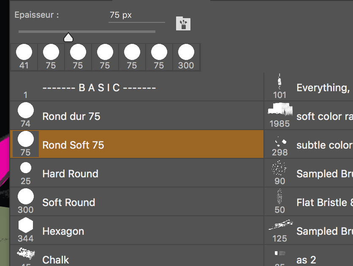
Task: Click the BASIC section header row
Action: [99, 87]
